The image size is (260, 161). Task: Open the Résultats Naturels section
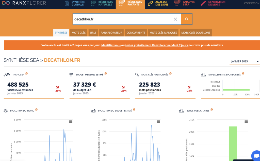[102, 3]
